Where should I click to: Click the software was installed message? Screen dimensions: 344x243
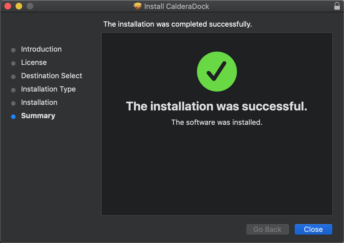(217, 122)
